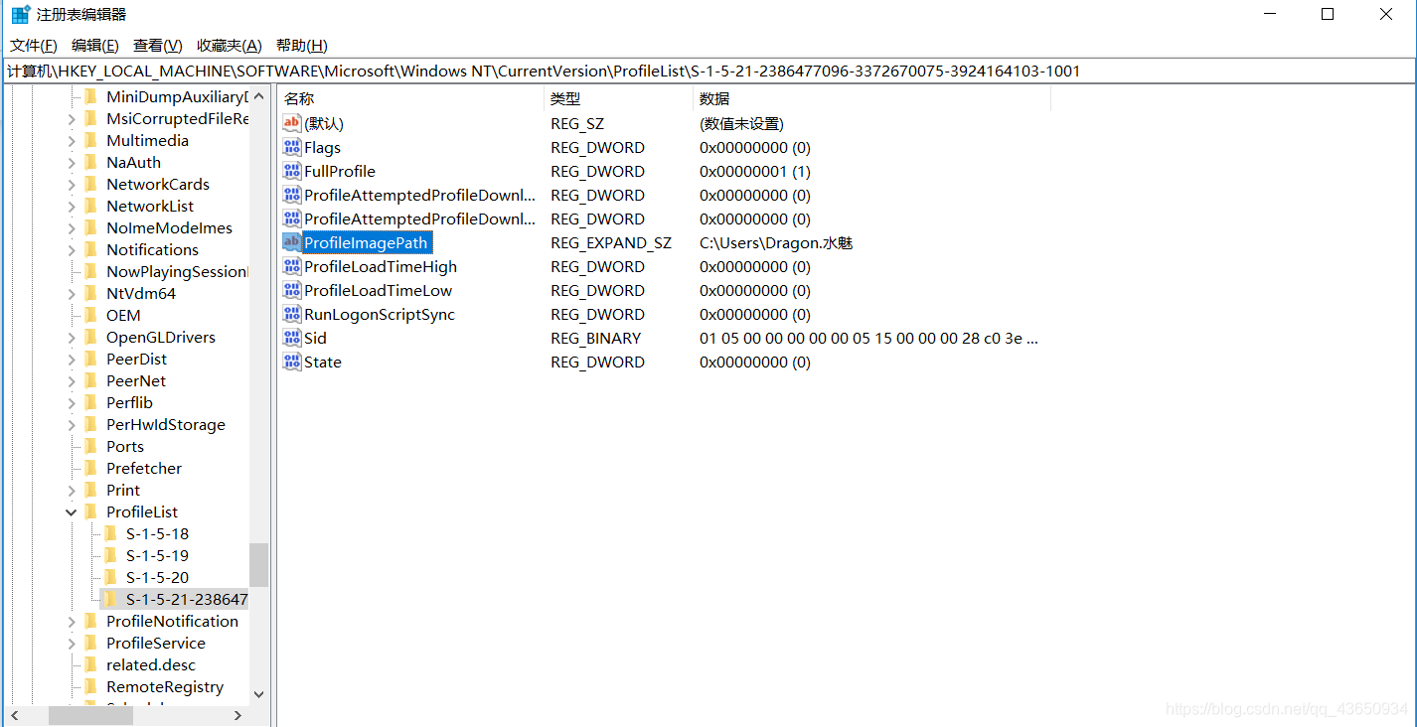Image resolution: width=1417 pixels, height=727 pixels.
Task: Expand the MsiCorruptedFileRe tree node
Action: click(72, 119)
